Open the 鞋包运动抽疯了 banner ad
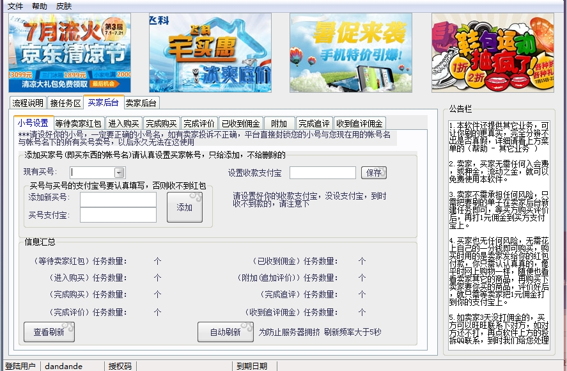The image size is (567, 371). [492, 53]
